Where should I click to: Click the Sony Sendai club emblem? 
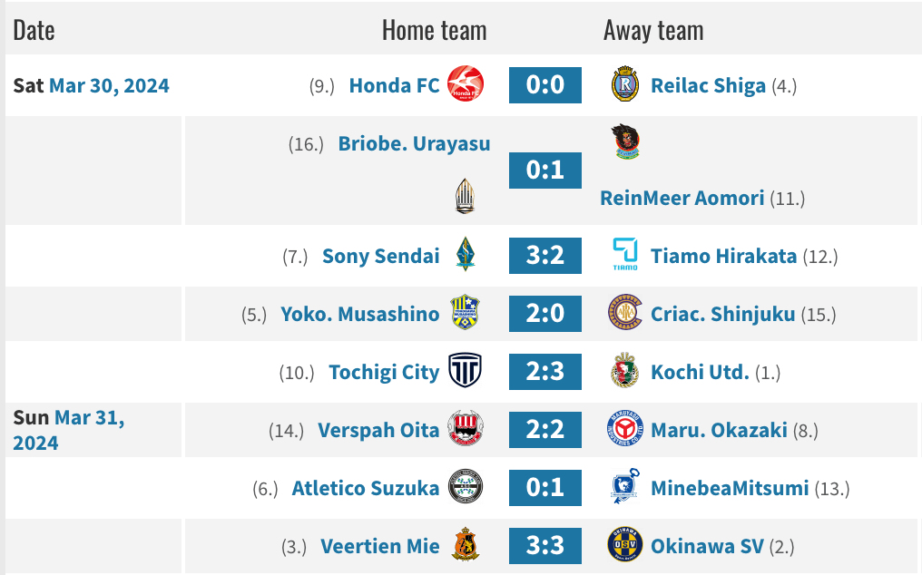coord(466,255)
